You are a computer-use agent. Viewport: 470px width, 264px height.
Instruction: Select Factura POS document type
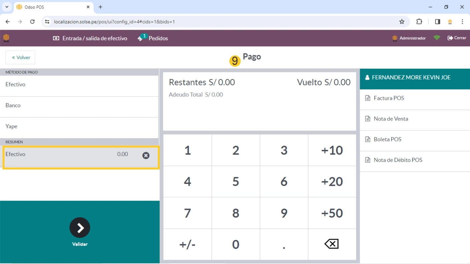point(389,98)
